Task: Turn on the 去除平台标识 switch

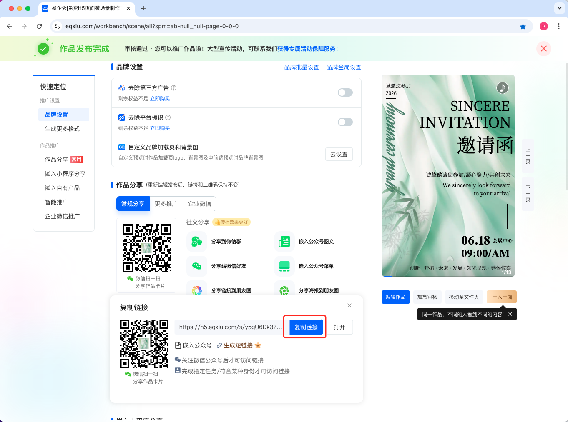Action: (x=345, y=122)
